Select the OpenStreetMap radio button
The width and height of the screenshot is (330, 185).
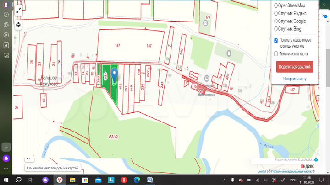[275, 5]
